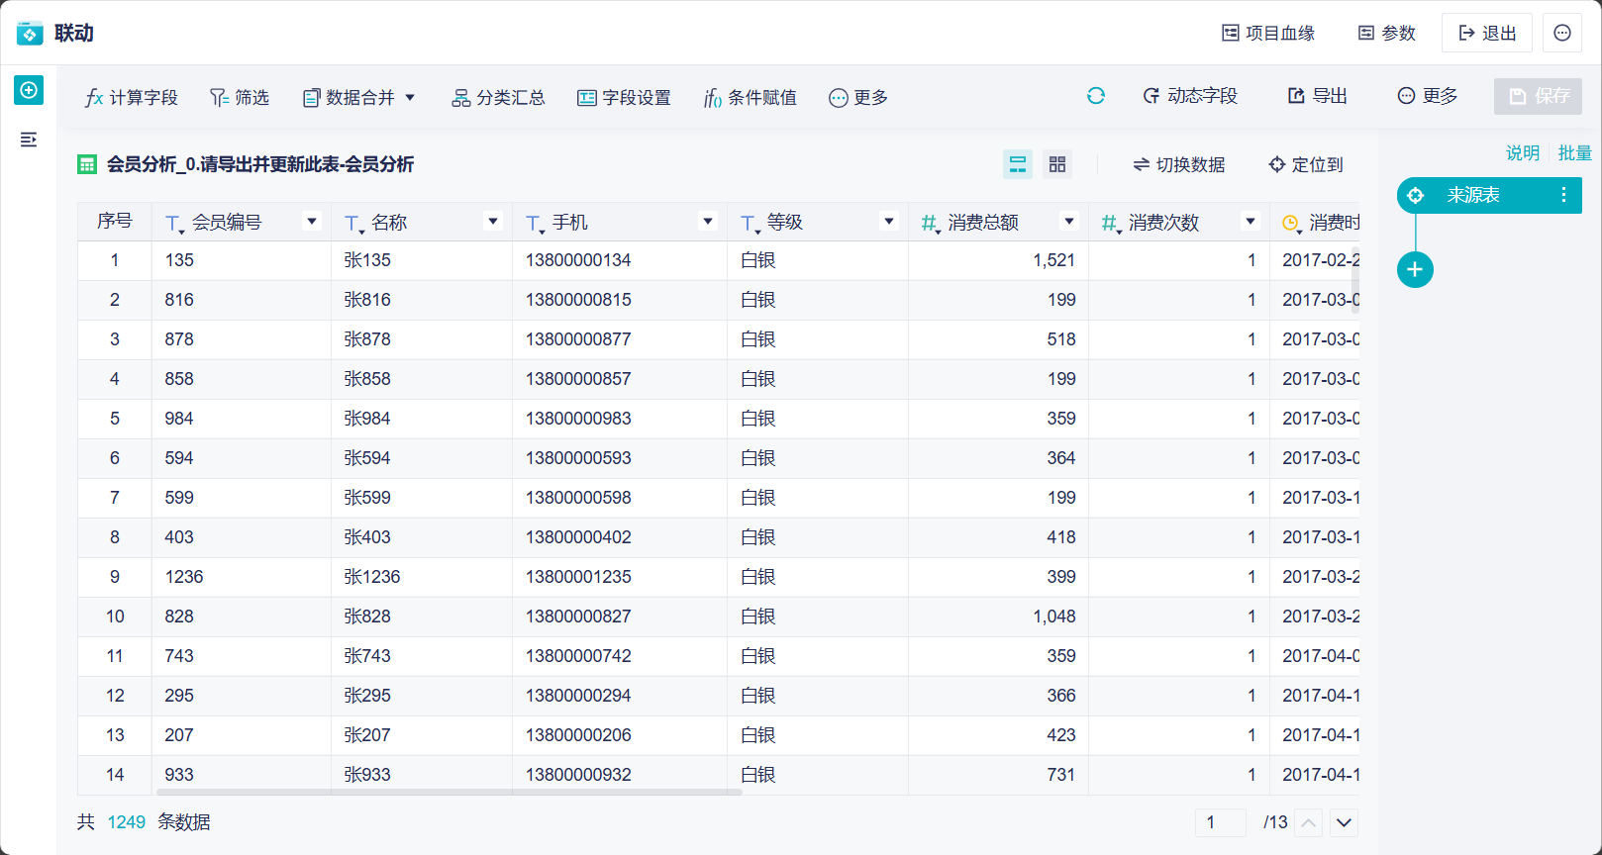The height and width of the screenshot is (855, 1602).
Task: Toggle the outline list icon in left sidebar
Action: (x=29, y=140)
